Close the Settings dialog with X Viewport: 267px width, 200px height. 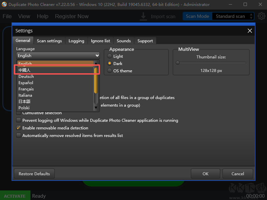coord(250,31)
